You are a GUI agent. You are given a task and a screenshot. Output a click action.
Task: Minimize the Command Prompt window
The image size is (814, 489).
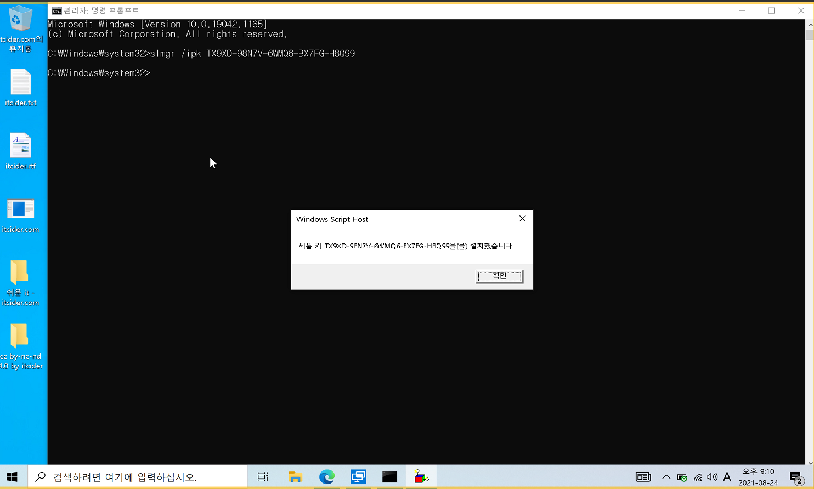pyautogui.click(x=742, y=10)
